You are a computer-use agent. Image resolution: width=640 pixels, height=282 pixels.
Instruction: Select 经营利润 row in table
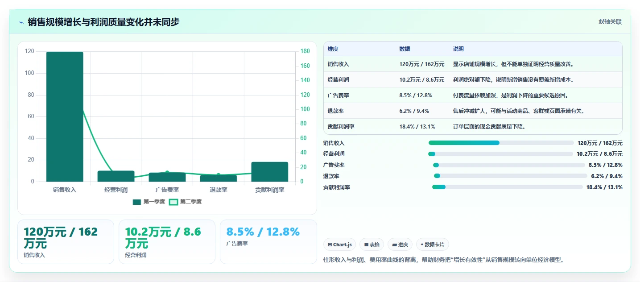coord(473,80)
